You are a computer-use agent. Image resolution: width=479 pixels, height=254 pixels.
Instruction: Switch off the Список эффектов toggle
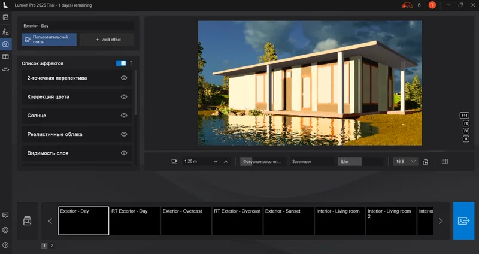coord(121,63)
